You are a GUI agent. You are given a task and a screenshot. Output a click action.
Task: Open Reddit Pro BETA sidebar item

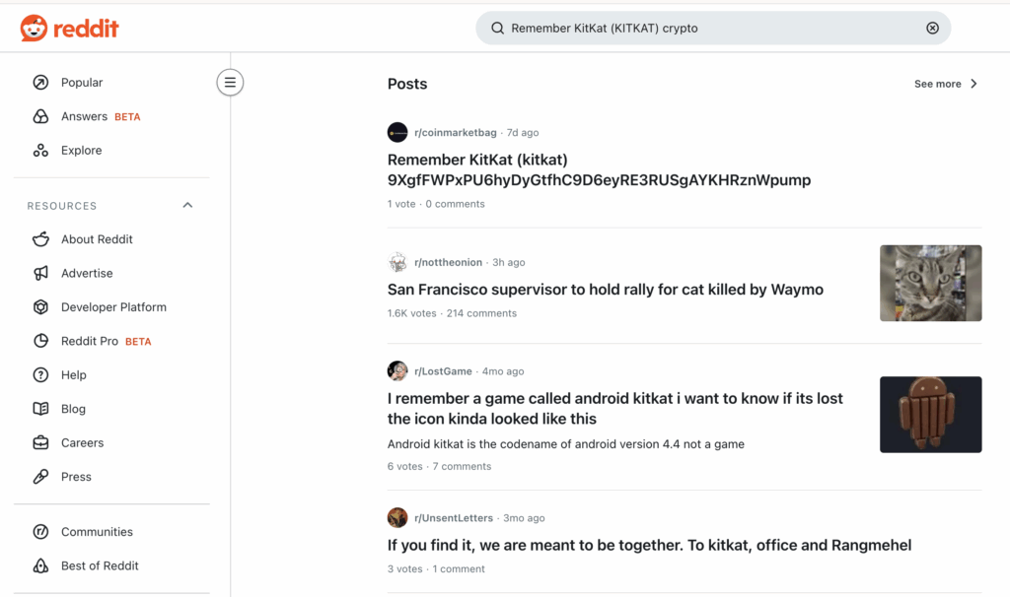pos(90,341)
